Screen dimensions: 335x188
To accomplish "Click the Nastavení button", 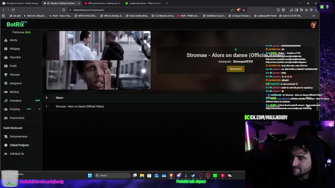I will click(x=236, y=69).
